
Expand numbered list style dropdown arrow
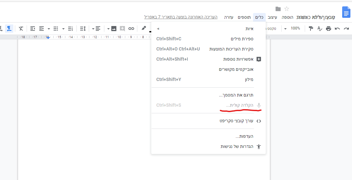[x=63, y=29]
